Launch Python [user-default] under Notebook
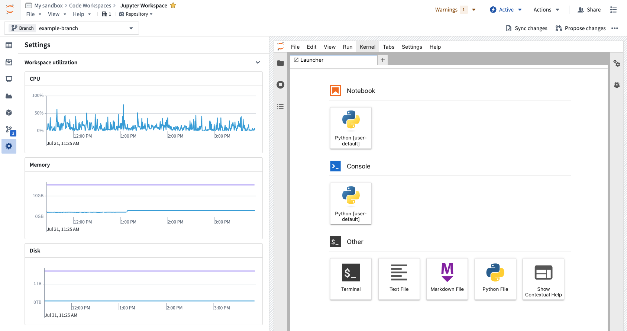The height and width of the screenshot is (331, 627). coord(351,128)
